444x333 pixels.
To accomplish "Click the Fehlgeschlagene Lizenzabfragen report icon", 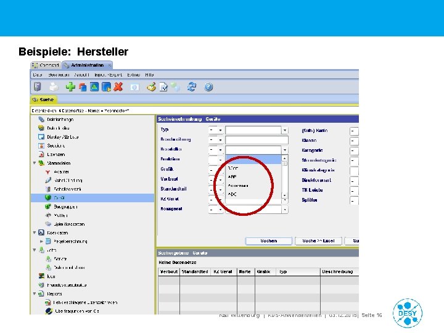I will (48, 302).
